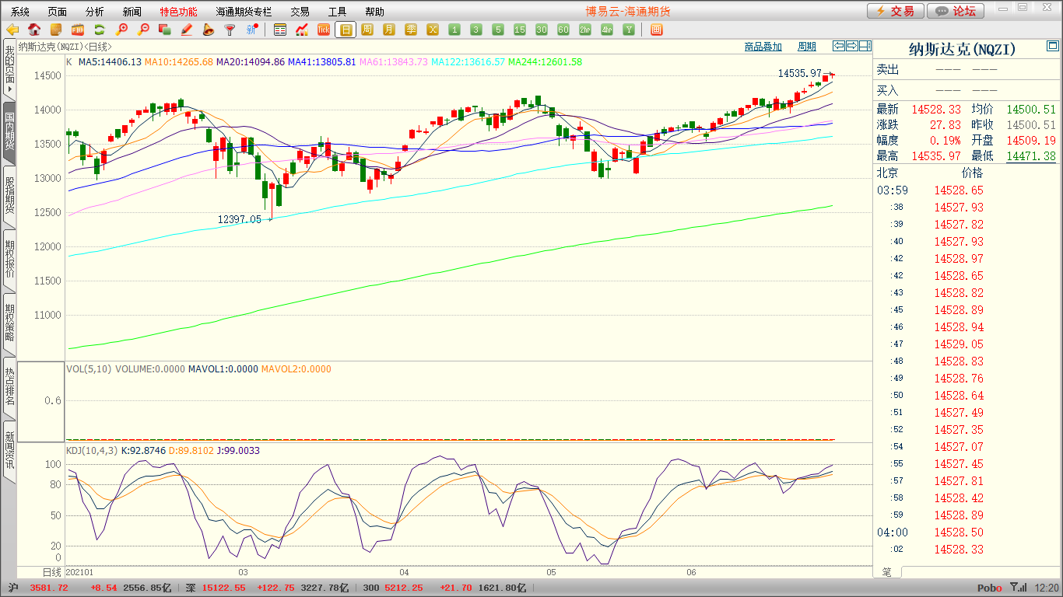Select the red pencil drawing tool

click(x=187, y=30)
